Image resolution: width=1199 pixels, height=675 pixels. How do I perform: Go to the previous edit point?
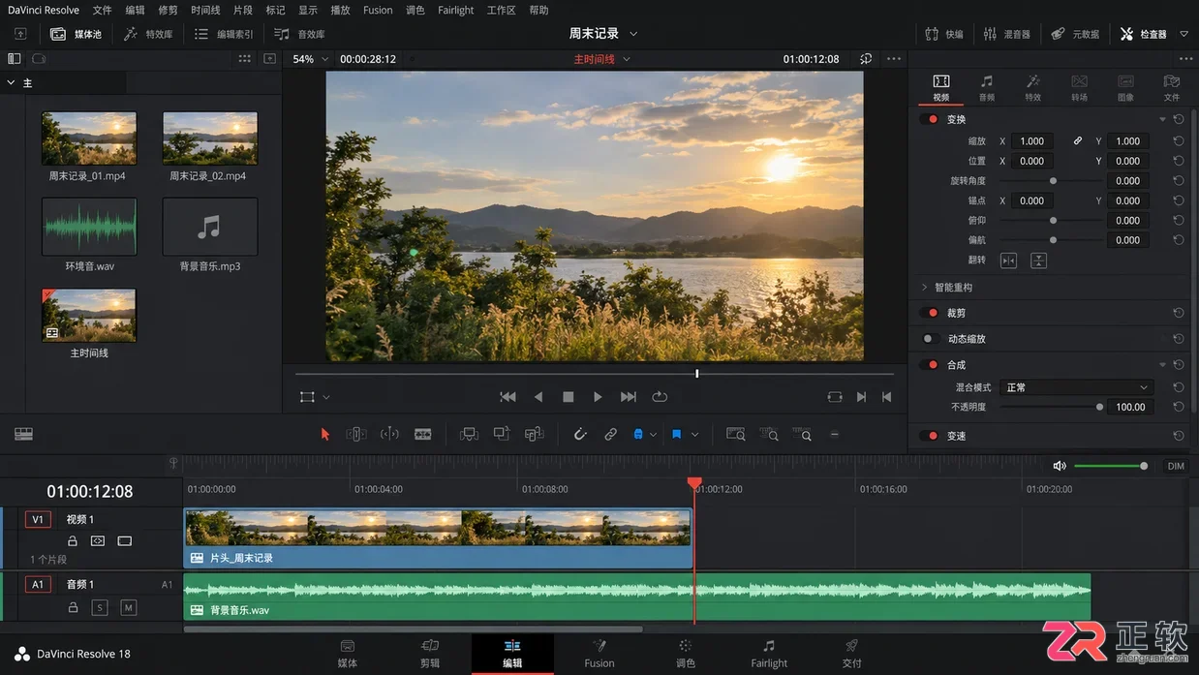886,397
